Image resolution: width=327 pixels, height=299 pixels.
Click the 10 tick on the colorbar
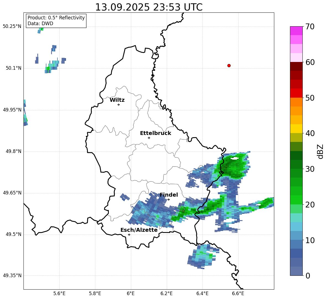pos(310,240)
